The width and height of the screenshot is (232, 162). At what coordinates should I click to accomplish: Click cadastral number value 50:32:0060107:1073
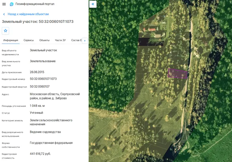pos(43,79)
